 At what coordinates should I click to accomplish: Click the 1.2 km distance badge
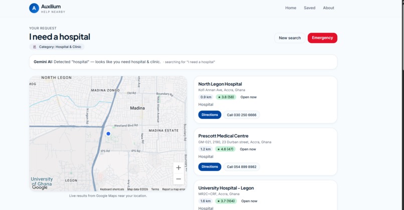click(206, 149)
